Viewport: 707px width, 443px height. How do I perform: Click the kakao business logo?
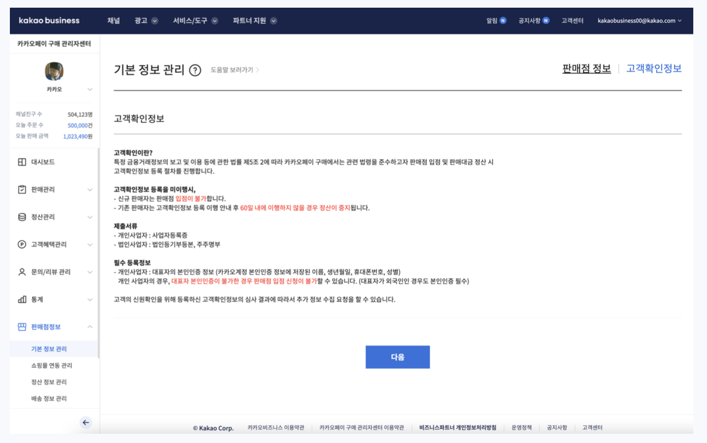pyautogui.click(x=49, y=21)
